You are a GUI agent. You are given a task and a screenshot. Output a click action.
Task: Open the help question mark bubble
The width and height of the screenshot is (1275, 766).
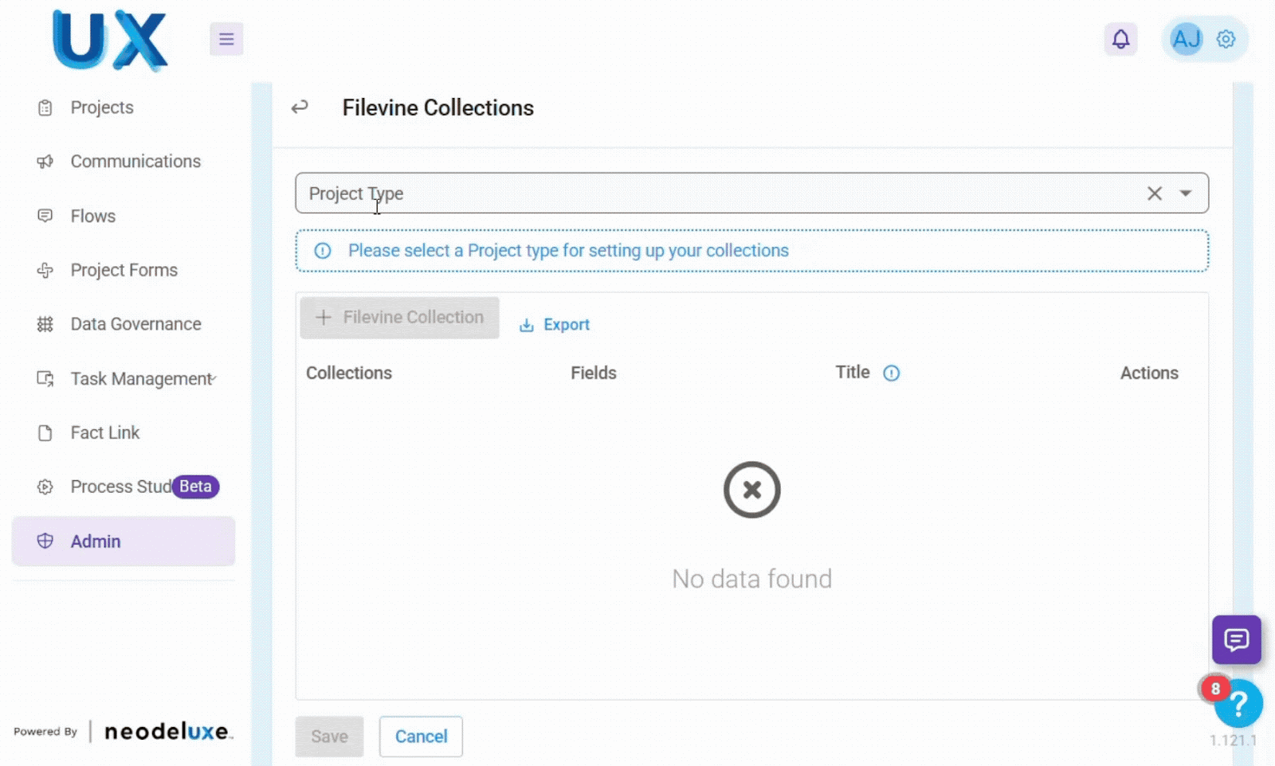click(x=1239, y=704)
